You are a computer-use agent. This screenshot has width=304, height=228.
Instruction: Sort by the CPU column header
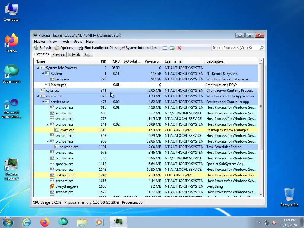[115, 61]
